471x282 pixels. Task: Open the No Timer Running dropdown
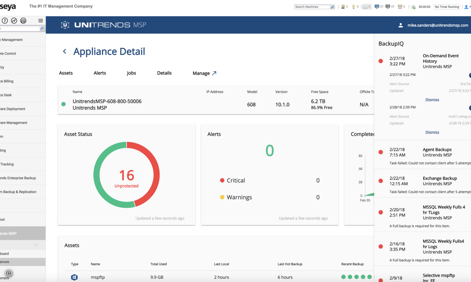tap(447, 7)
